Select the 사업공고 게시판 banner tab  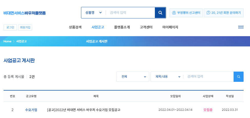(x=97, y=41)
